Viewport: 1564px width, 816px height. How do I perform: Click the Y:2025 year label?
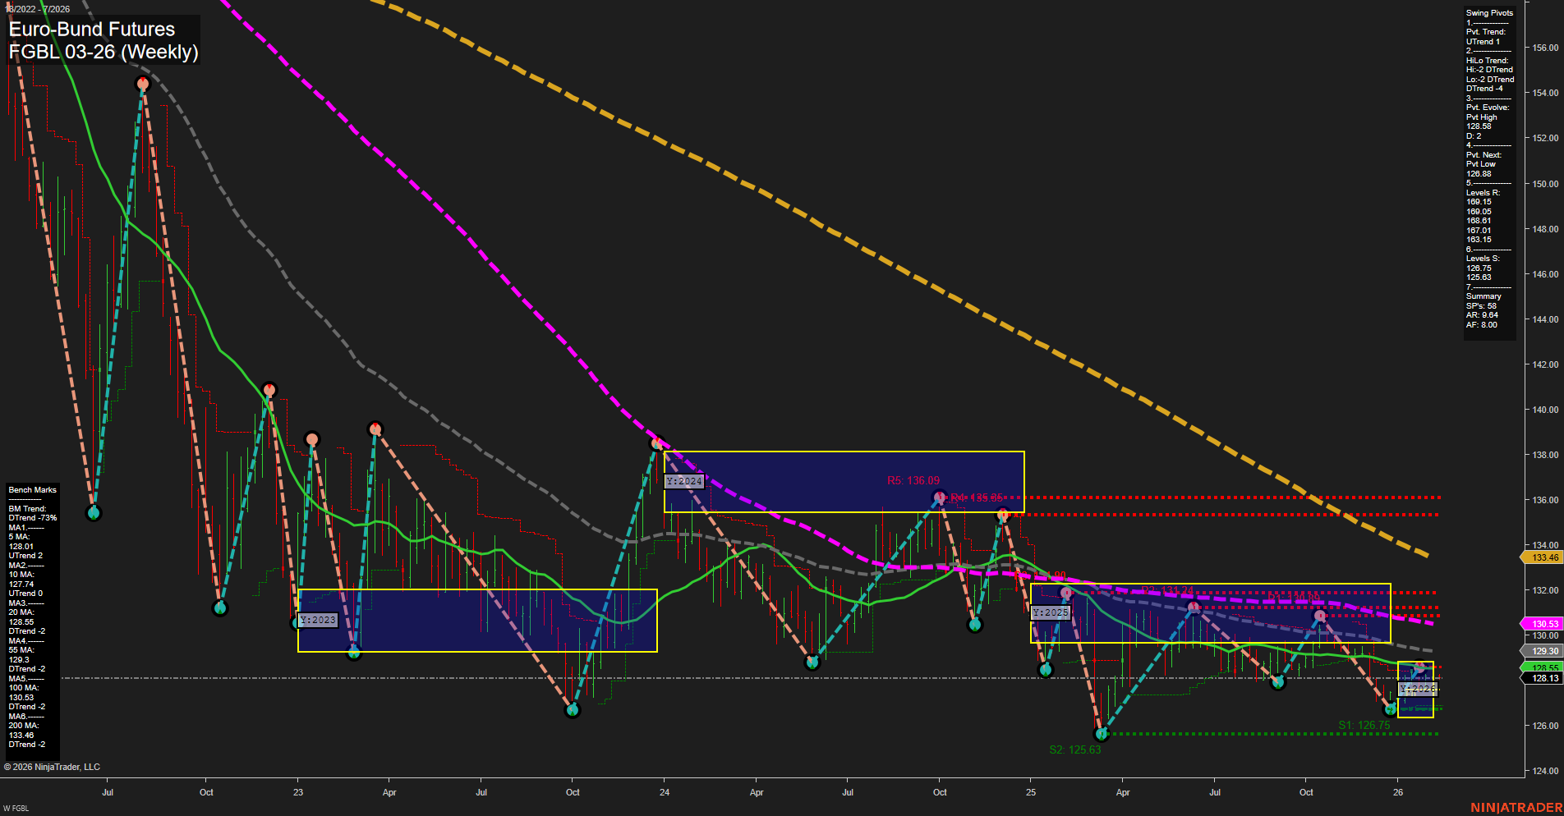pos(1050,612)
